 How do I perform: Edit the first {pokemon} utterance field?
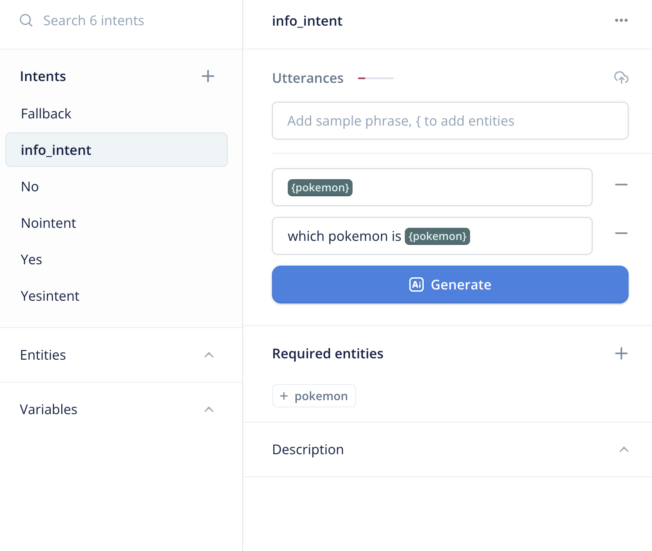coord(432,187)
